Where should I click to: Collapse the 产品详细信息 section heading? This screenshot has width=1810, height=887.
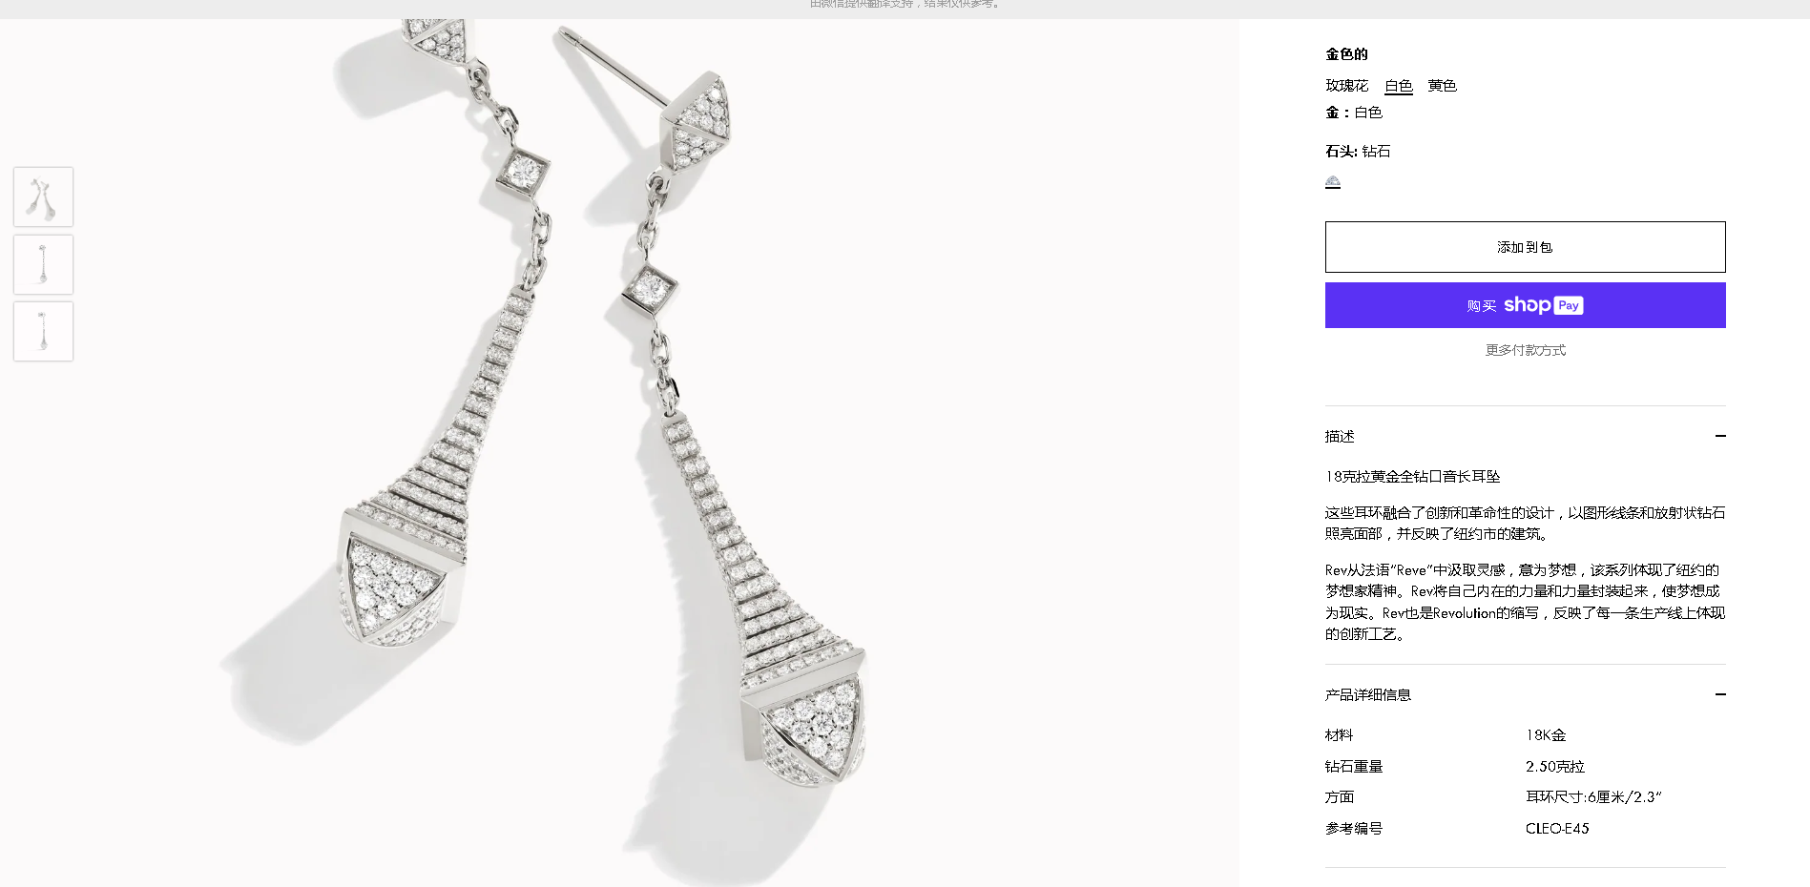[x=1367, y=694]
